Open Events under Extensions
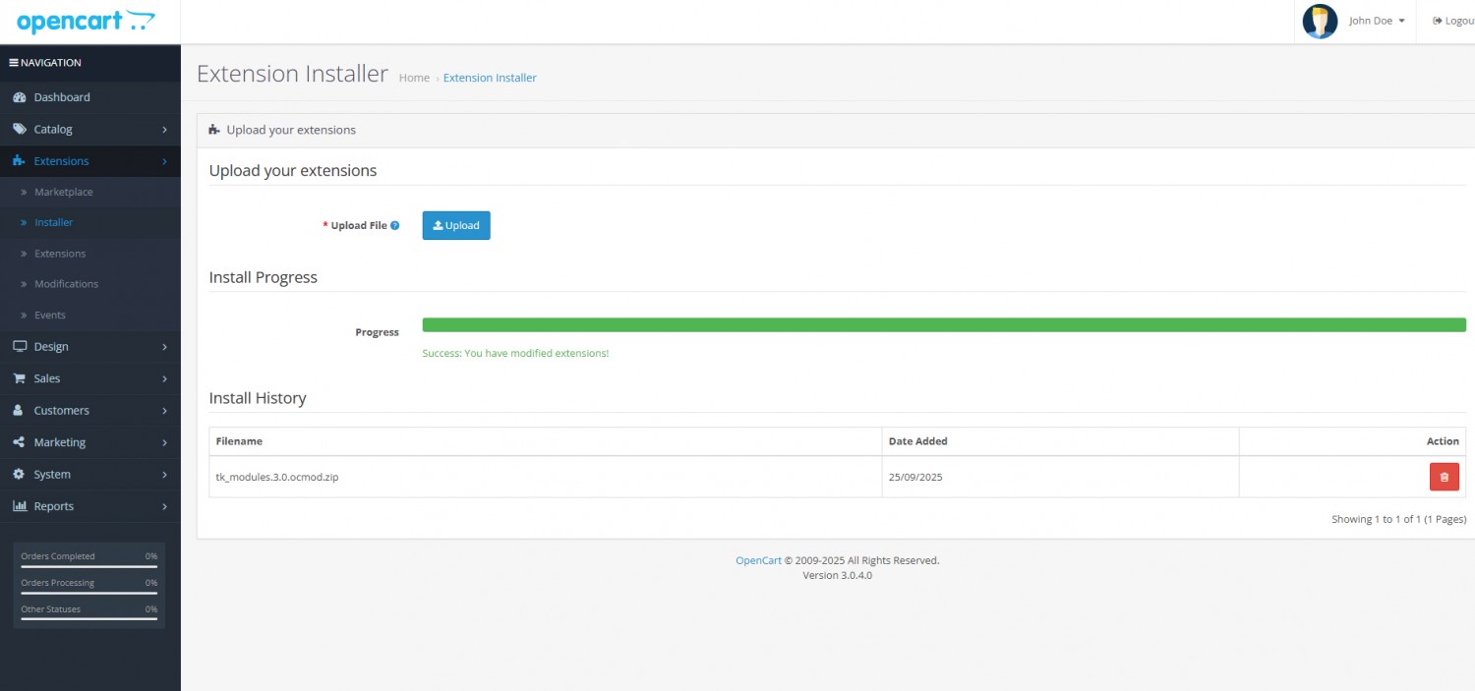1475x691 pixels. (x=49, y=316)
